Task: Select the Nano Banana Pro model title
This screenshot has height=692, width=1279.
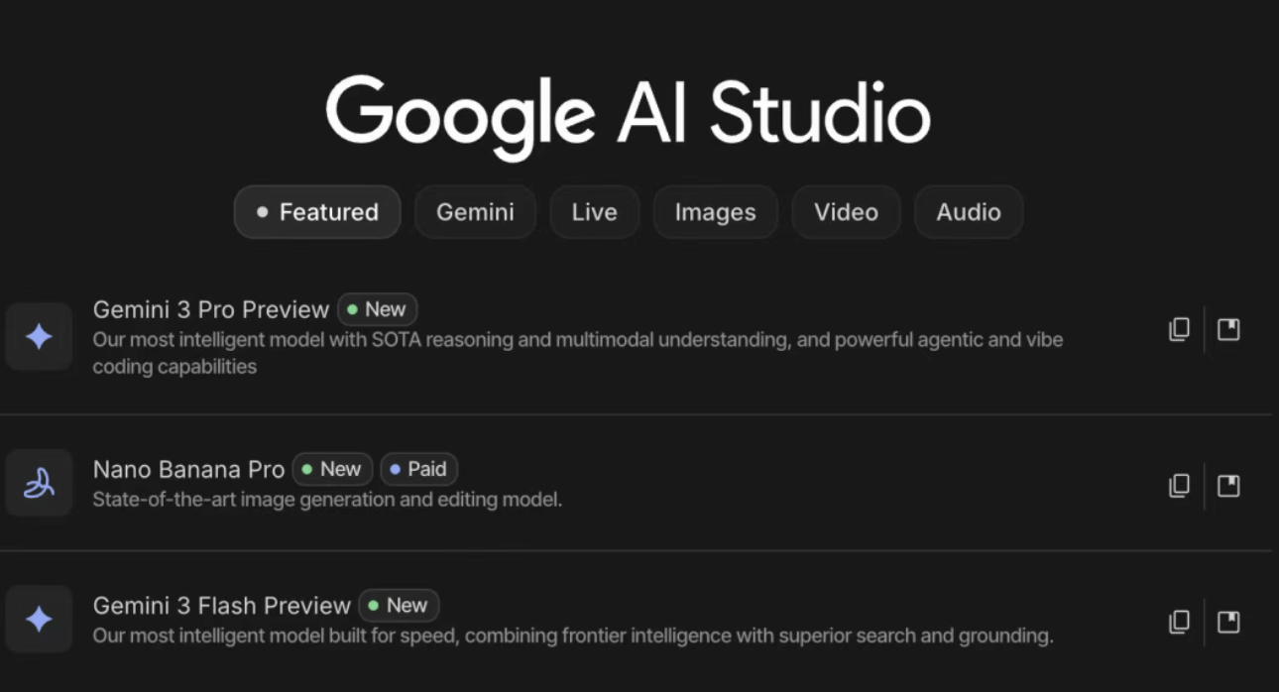Action: pos(188,469)
